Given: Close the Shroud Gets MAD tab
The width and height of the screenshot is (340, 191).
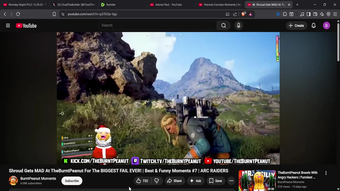Looking at the screenshot, I should tap(289, 5).
